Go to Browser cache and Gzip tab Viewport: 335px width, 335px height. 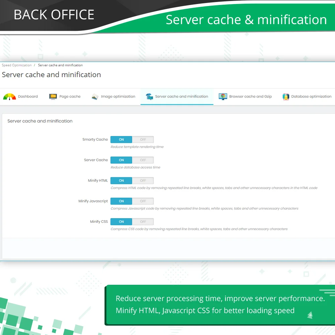250,96
